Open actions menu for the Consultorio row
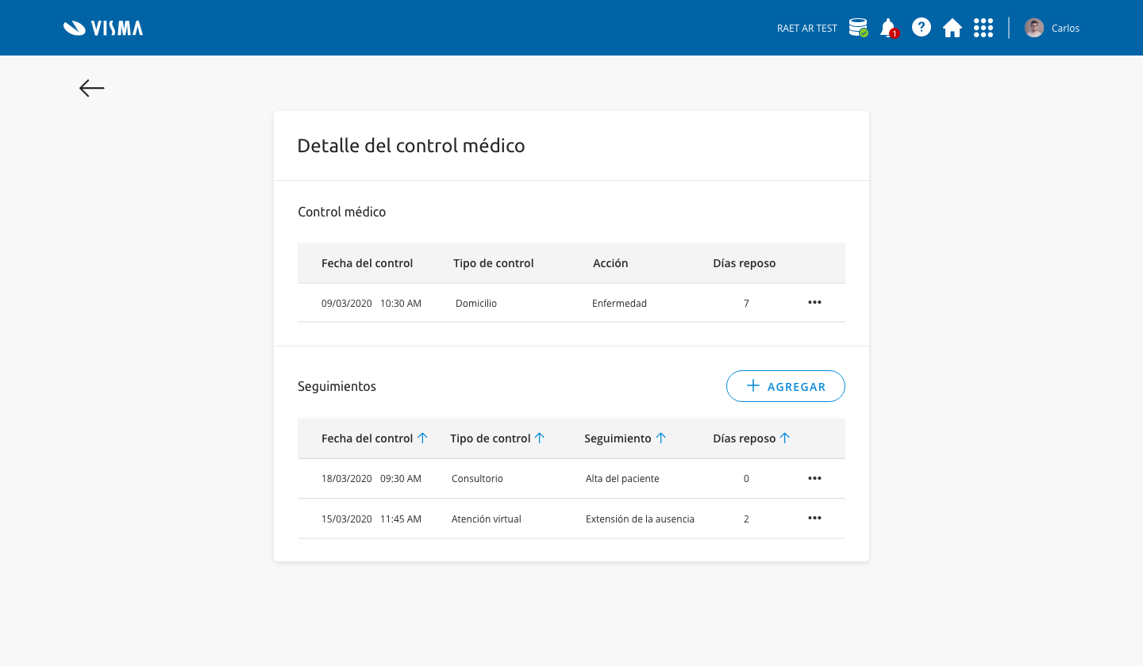 [x=814, y=477]
